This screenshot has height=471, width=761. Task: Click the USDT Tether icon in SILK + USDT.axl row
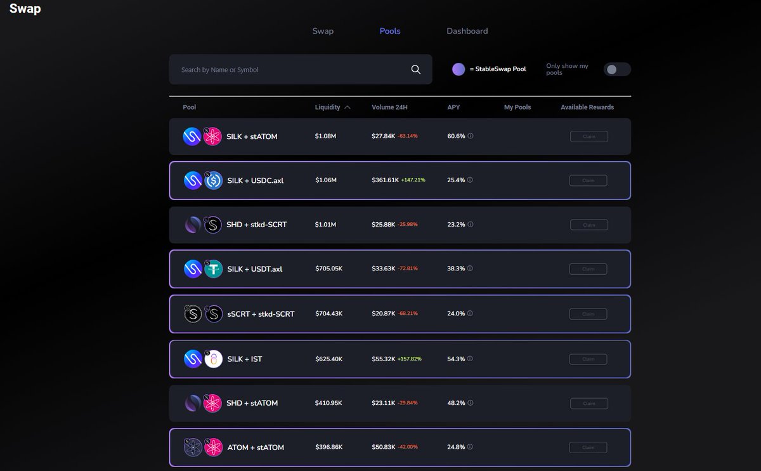(x=213, y=269)
